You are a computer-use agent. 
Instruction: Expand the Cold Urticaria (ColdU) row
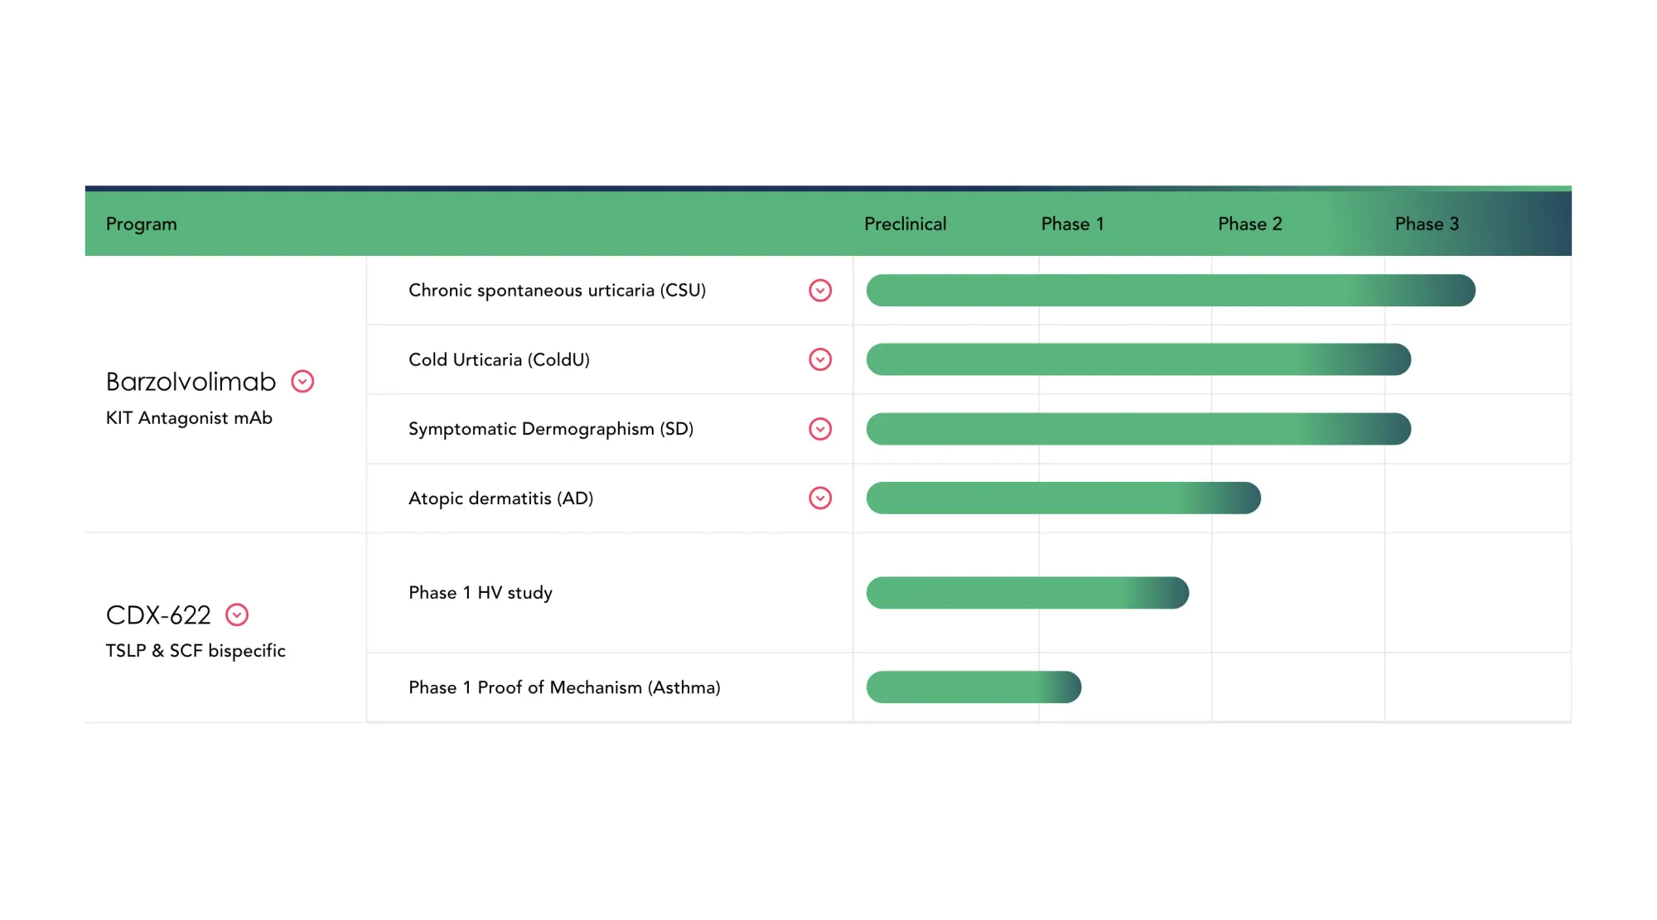(x=820, y=359)
